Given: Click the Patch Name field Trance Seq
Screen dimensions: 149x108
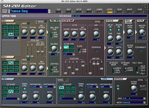Looking at the screenshot, I should [29, 11].
